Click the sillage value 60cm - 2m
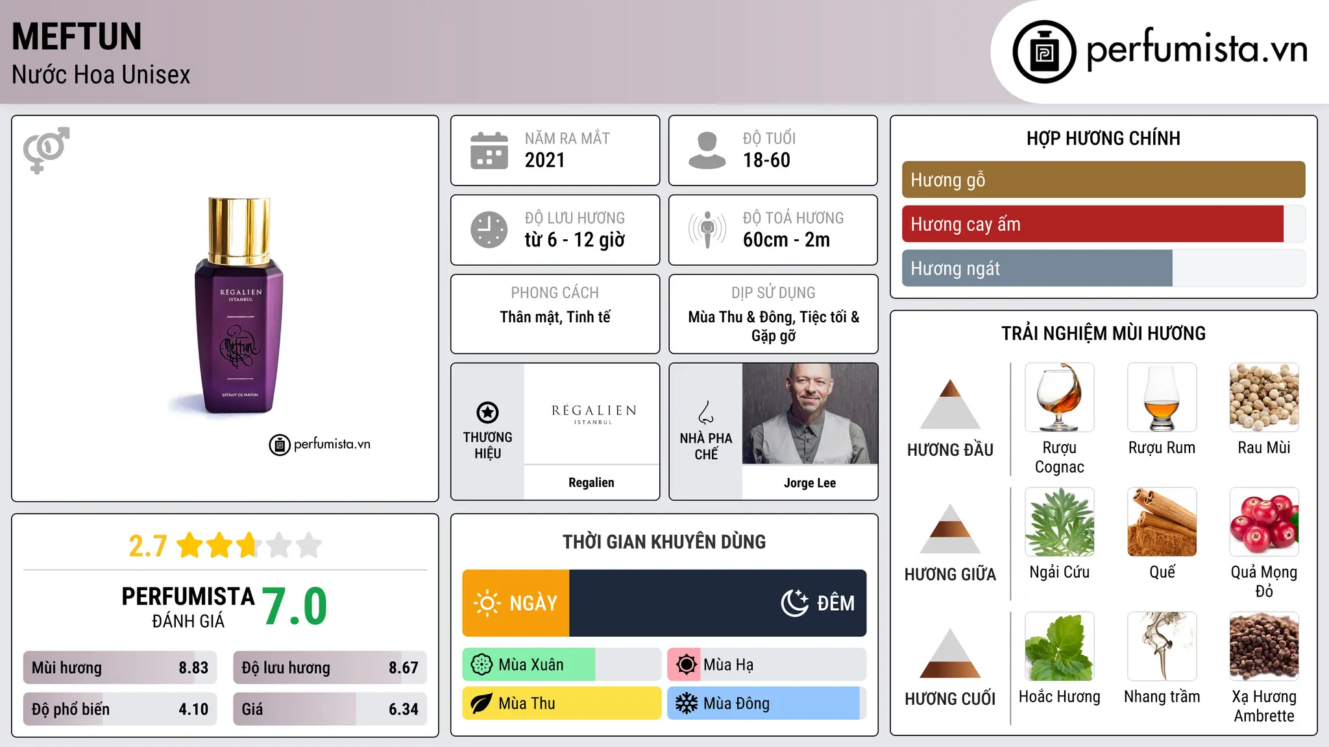1329x747 pixels. coord(786,240)
